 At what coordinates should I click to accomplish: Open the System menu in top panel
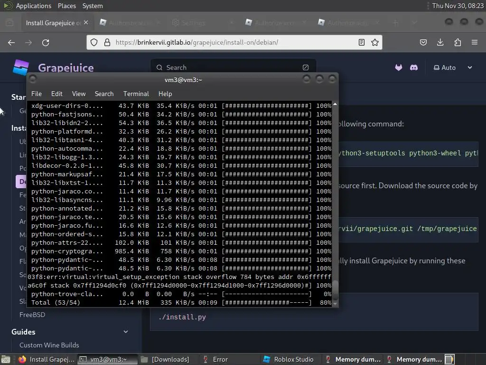click(93, 6)
